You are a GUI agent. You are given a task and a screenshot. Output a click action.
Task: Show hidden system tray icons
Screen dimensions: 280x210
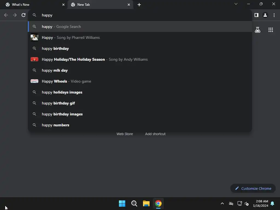222,203
